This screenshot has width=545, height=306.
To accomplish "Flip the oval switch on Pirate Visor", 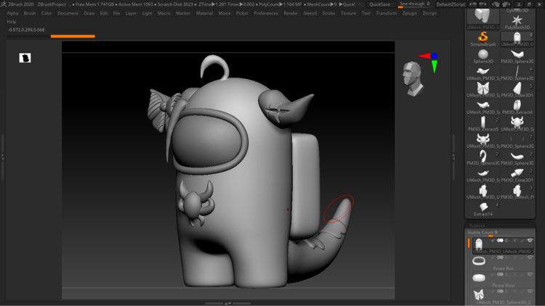I will (500, 274).
